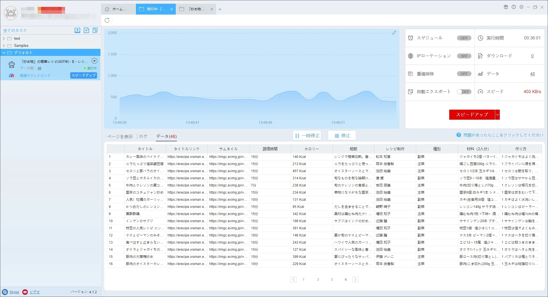This screenshot has width=548, height=297.
Task: Click the import task icon in sidebar header
Action: pos(77,30)
